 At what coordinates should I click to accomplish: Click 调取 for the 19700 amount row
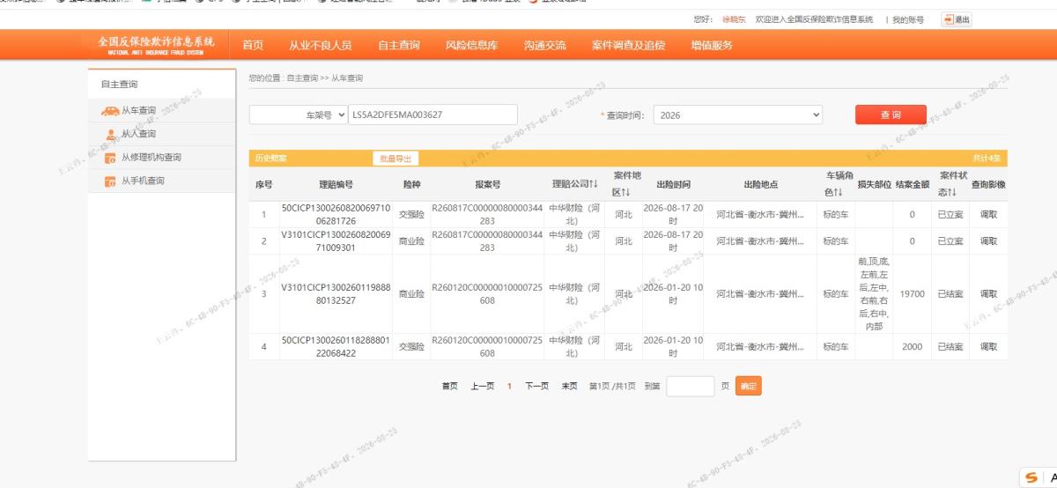point(989,294)
